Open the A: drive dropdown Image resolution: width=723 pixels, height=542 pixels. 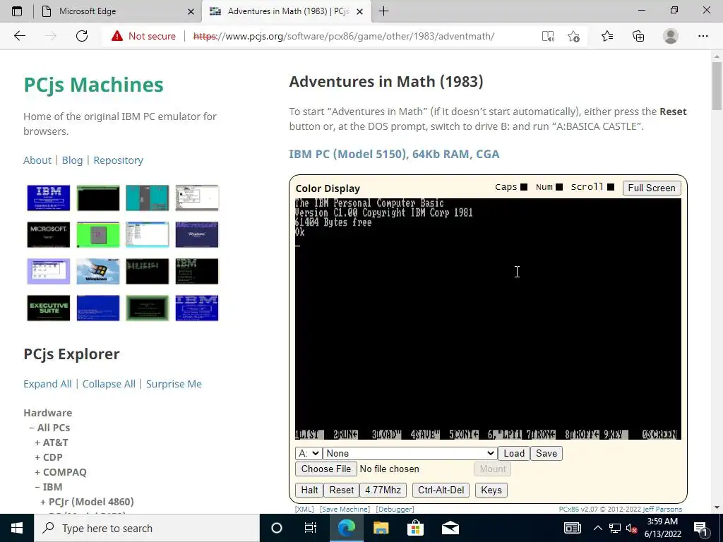[x=309, y=453]
